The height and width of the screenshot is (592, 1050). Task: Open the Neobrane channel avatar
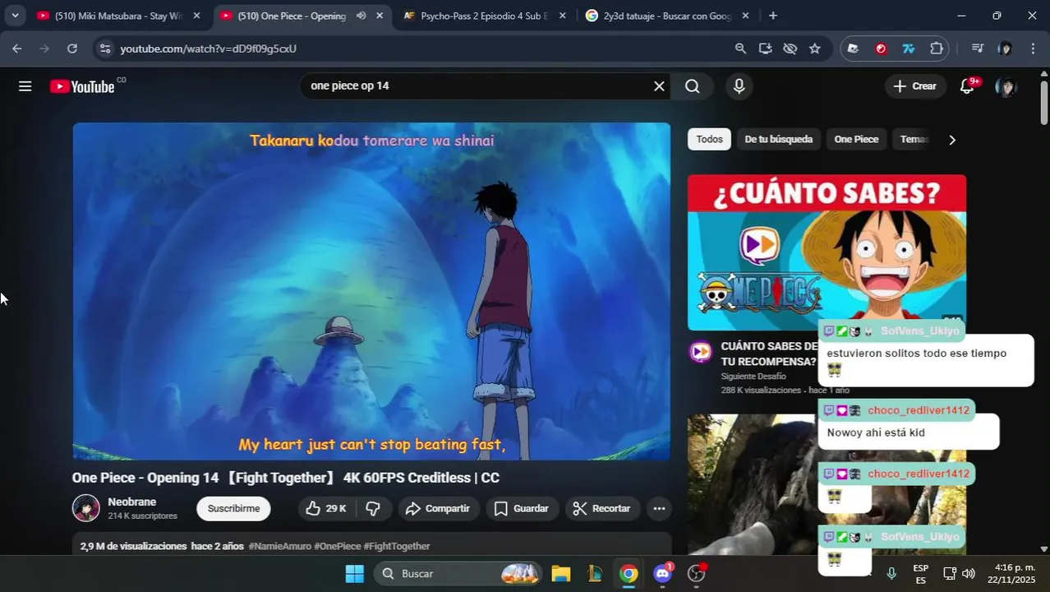pyautogui.click(x=86, y=508)
